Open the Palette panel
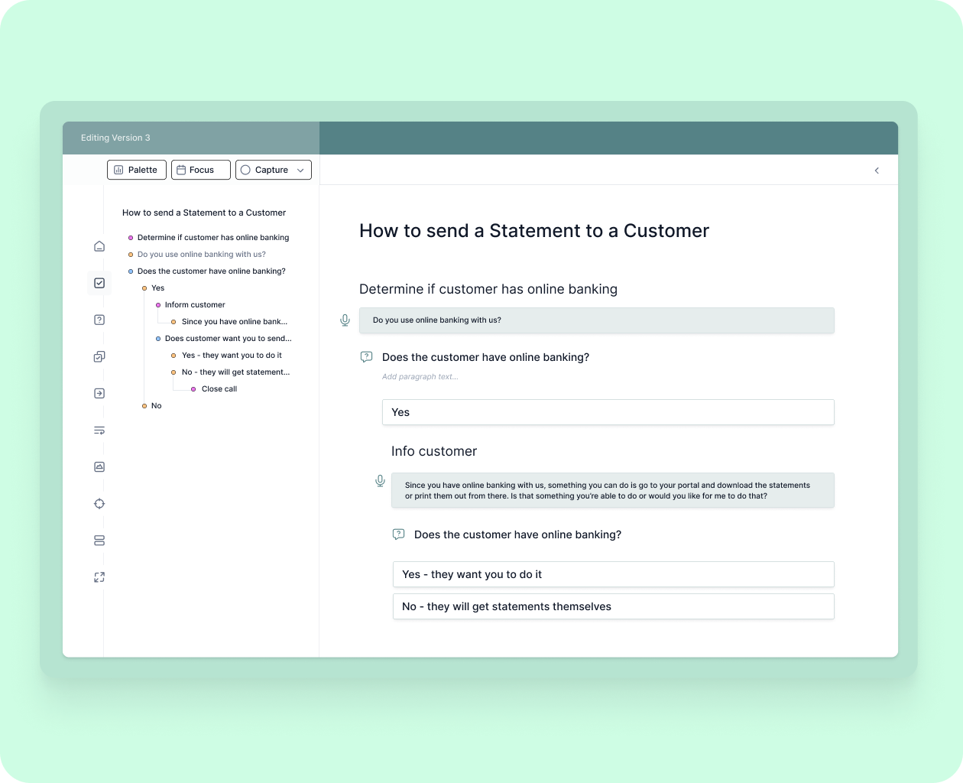Screen dimensions: 963x783 coord(136,169)
